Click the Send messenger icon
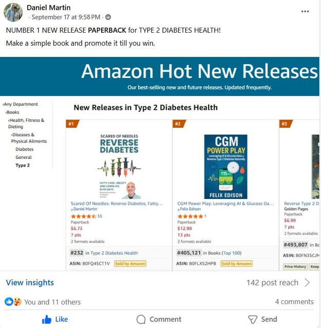The height and width of the screenshot is (328, 321). pyautogui.click(x=253, y=319)
